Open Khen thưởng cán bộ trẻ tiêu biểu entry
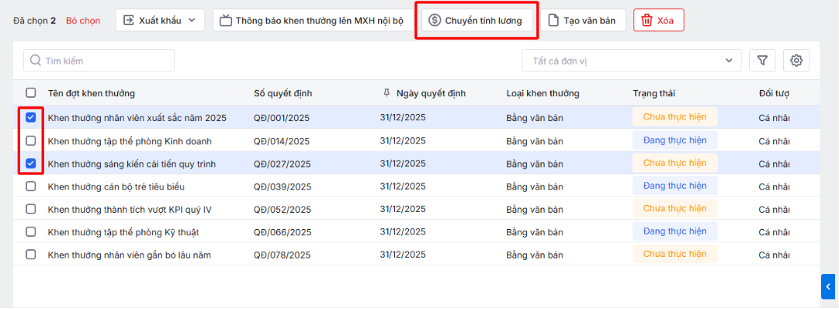This screenshot has width=839, height=309. tap(116, 187)
